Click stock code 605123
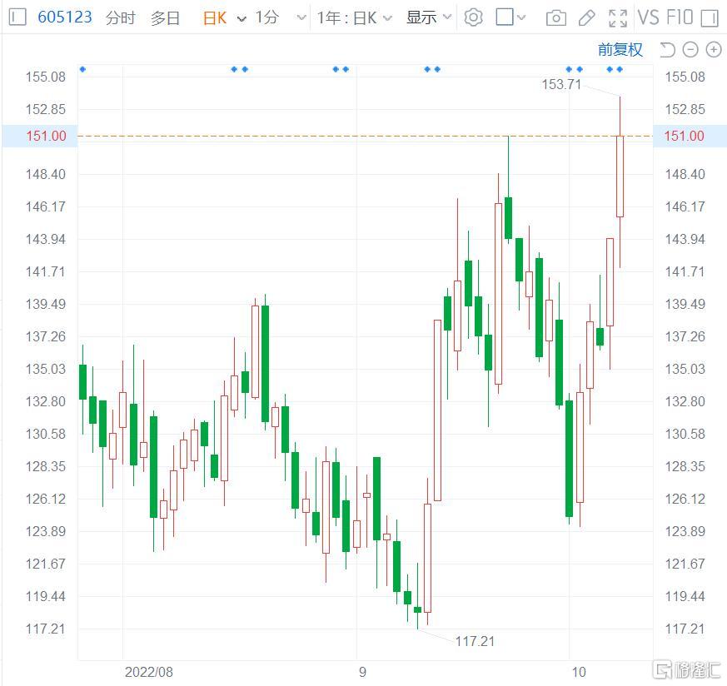The width and height of the screenshot is (727, 686). 65,17
